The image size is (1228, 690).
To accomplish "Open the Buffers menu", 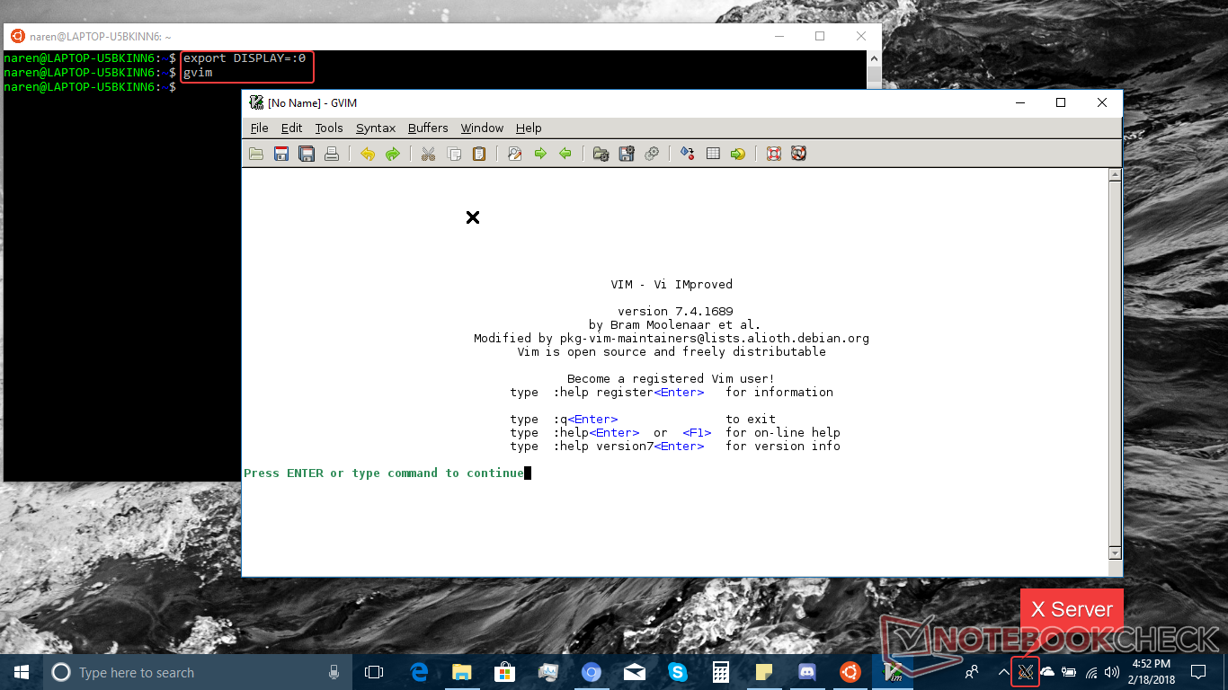I will click(428, 128).
